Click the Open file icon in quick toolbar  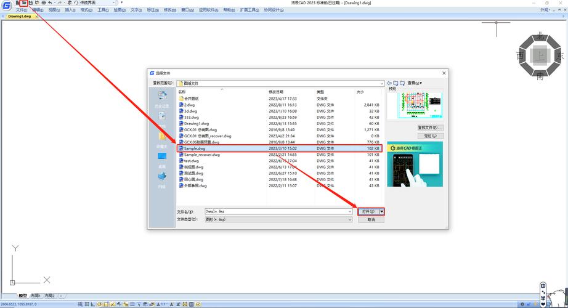pyautogui.click(x=23, y=3)
